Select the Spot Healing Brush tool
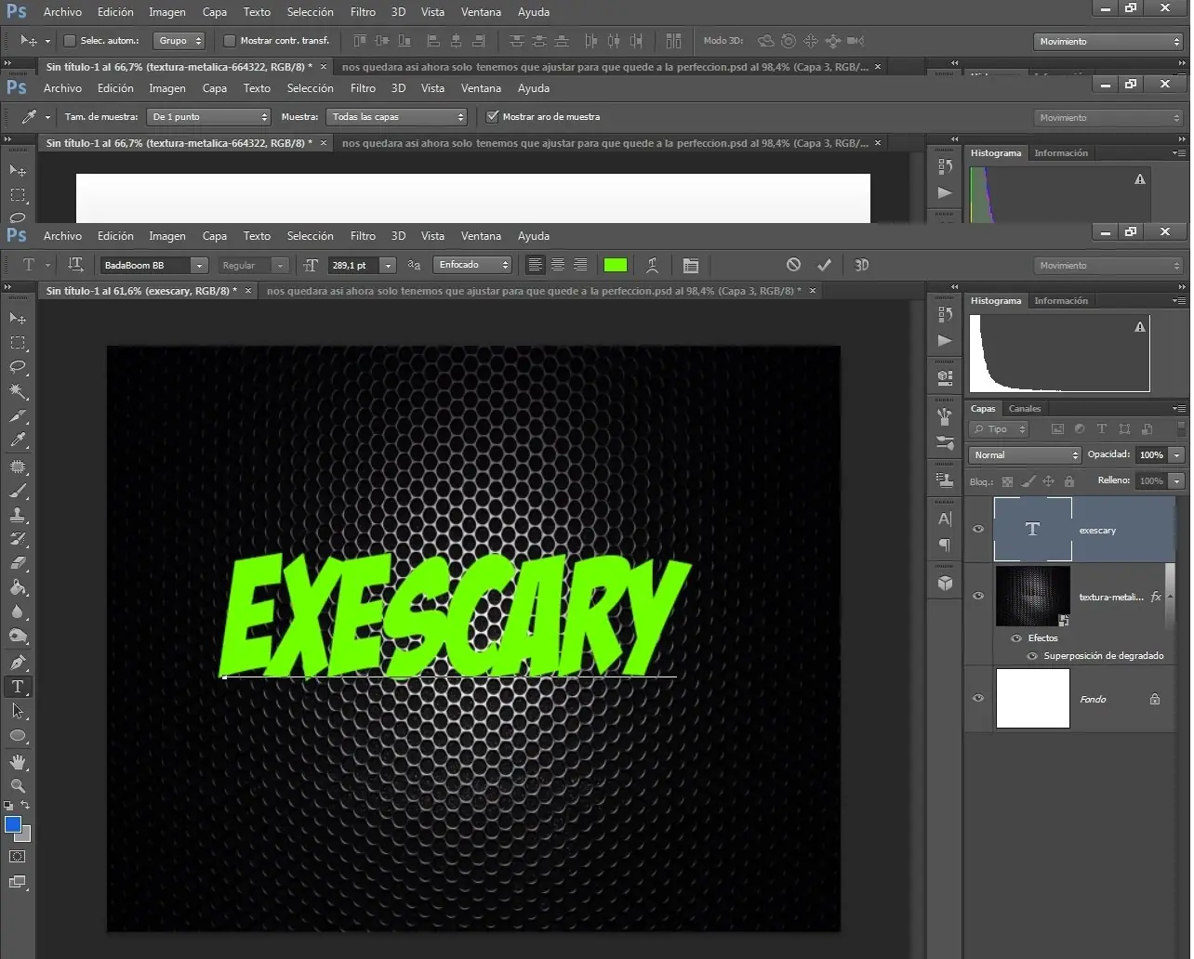 point(18,466)
